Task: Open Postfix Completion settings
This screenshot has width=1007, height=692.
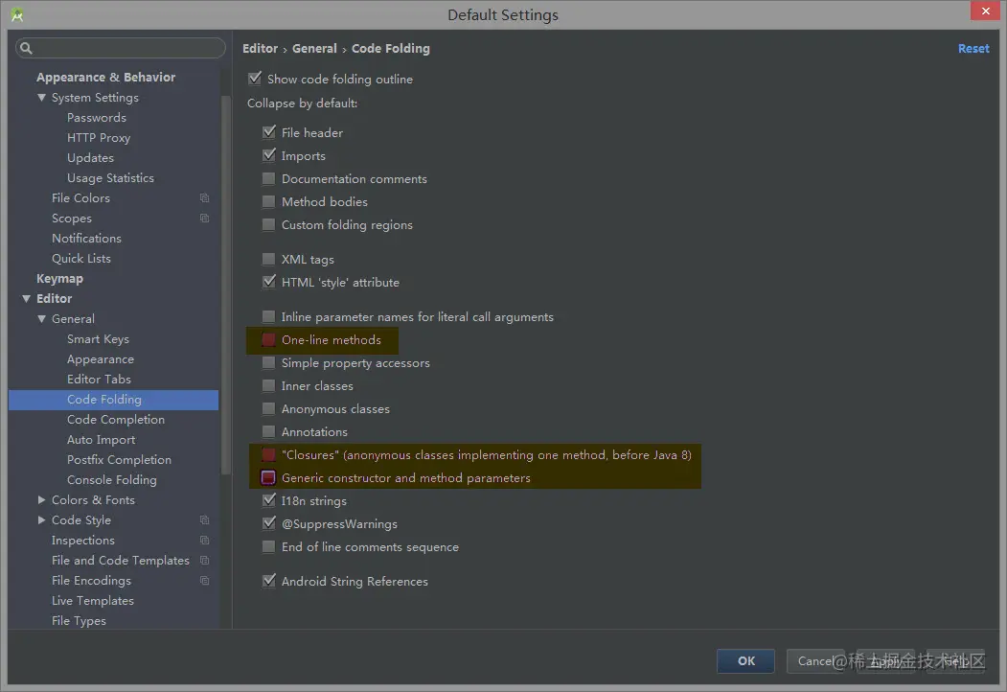Action: 119,459
